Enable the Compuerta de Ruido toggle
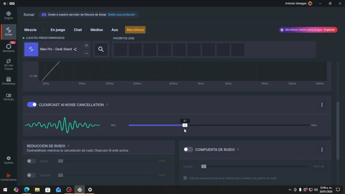Screen dimensions: 345x194 [x=188, y=150]
